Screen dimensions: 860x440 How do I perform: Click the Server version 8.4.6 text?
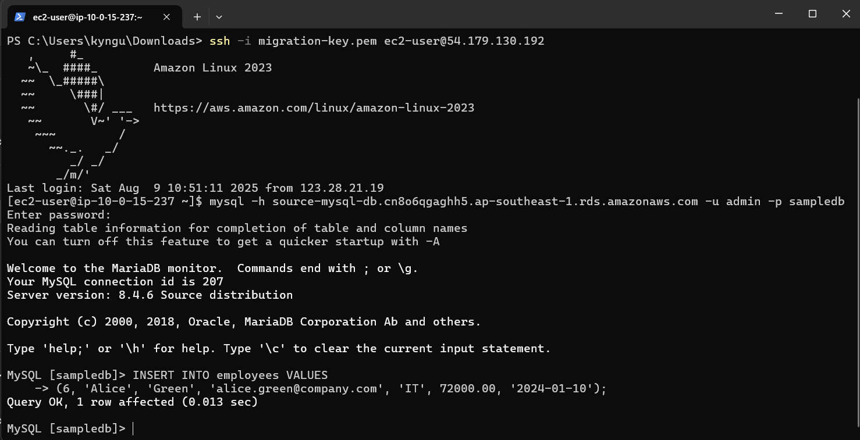click(148, 295)
